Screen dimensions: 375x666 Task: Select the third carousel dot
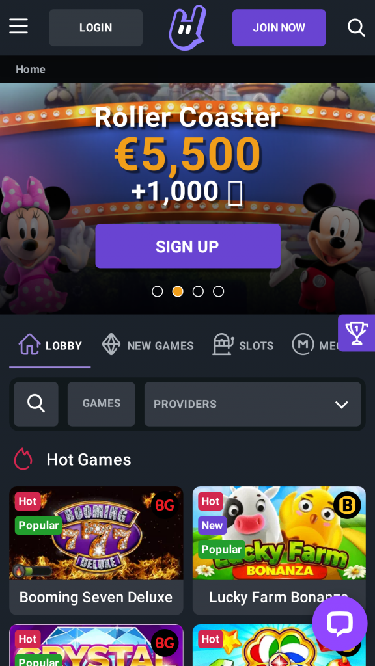[198, 291]
